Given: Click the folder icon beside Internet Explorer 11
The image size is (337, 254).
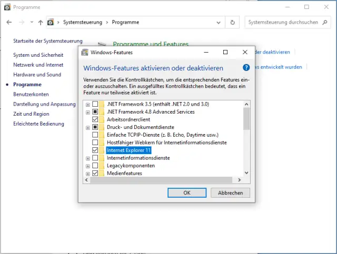Looking at the screenshot, I should (x=102, y=150).
